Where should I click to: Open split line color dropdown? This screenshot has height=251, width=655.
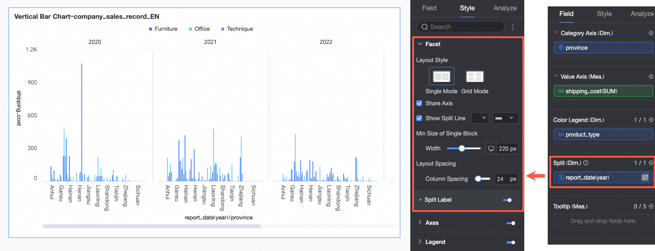coord(480,118)
